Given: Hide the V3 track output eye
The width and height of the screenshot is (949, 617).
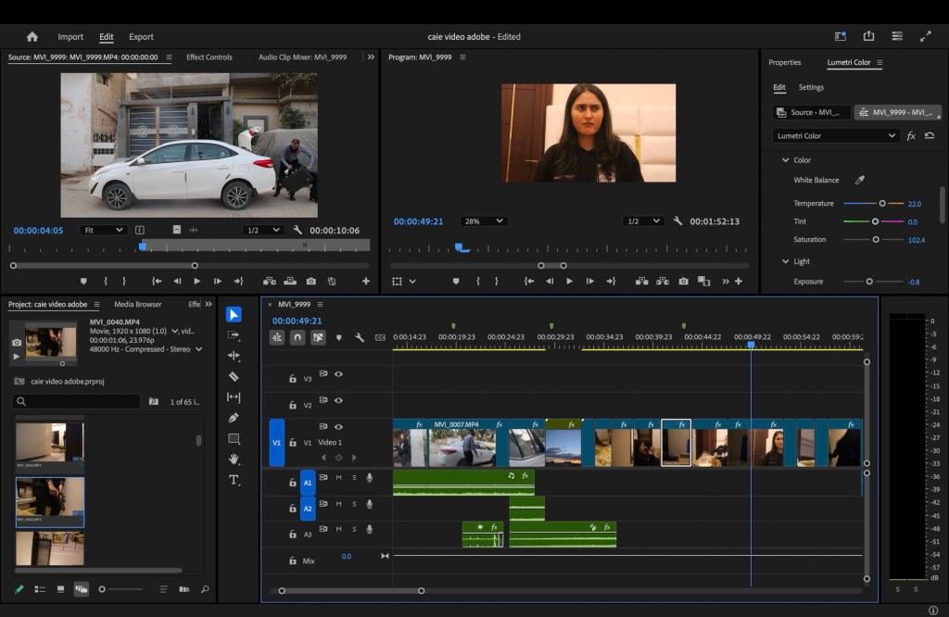Looking at the screenshot, I should click(338, 374).
